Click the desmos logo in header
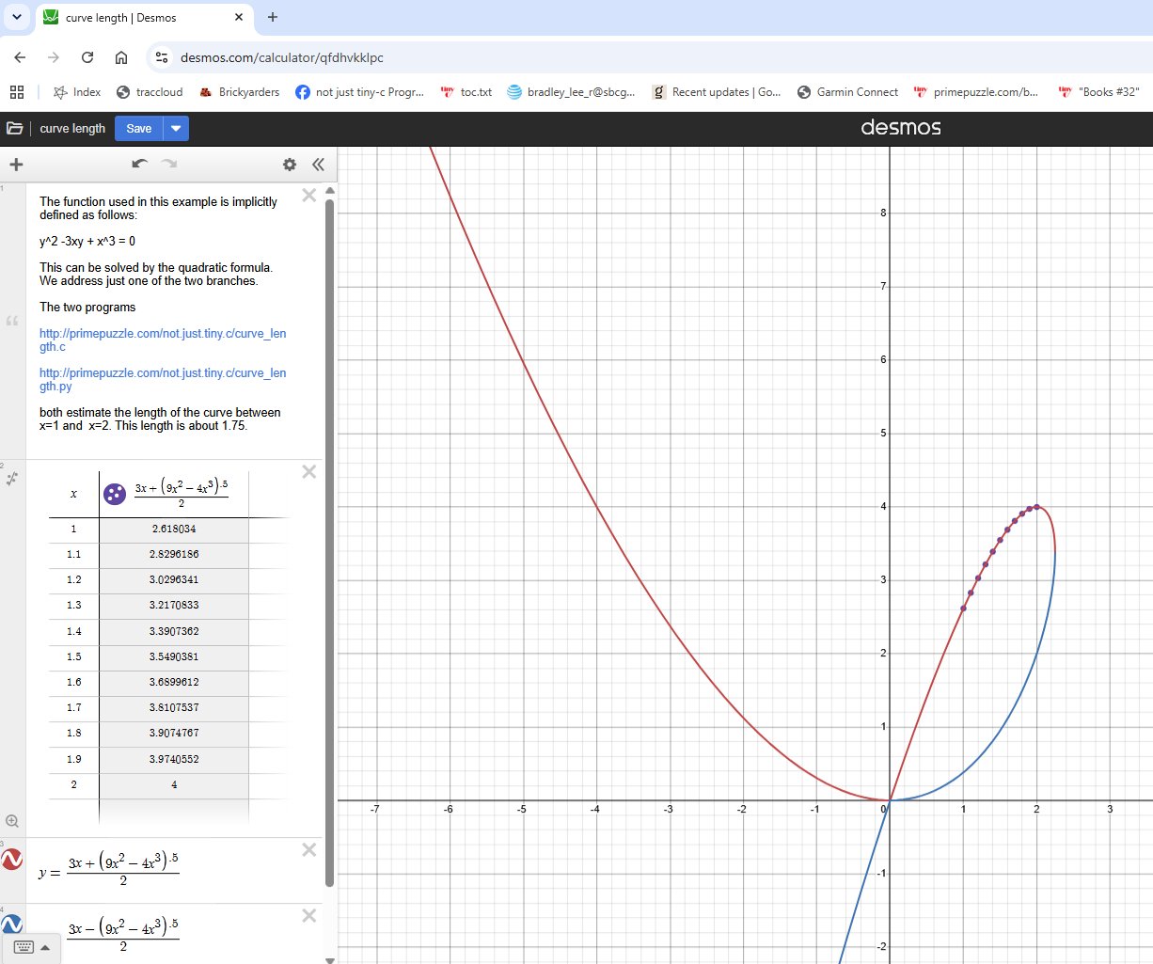 pos(901,128)
